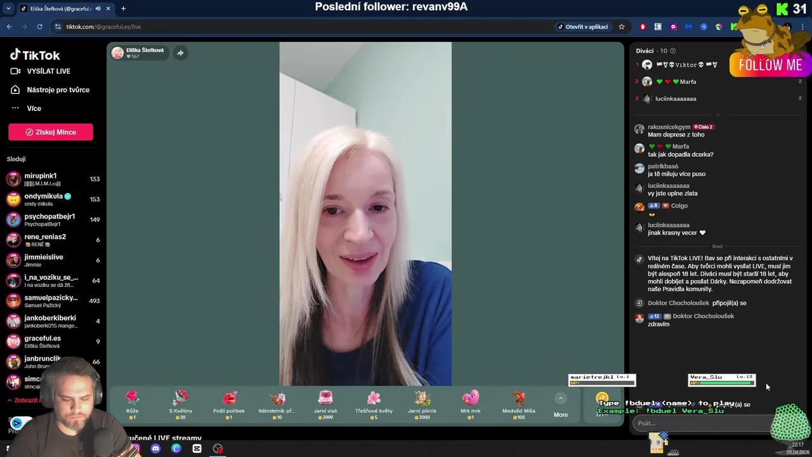Open Nástroje pro tvůrce

pos(51,89)
